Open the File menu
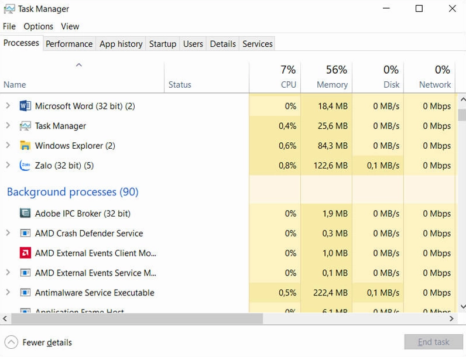 [9, 26]
